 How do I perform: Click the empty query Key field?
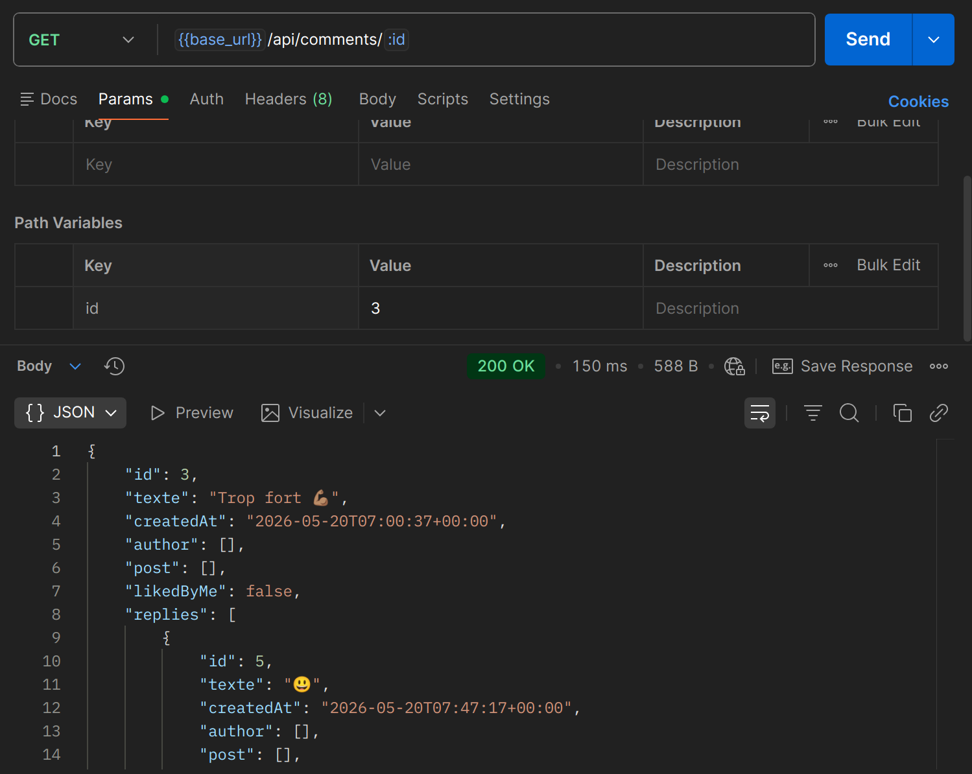tap(215, 165)
